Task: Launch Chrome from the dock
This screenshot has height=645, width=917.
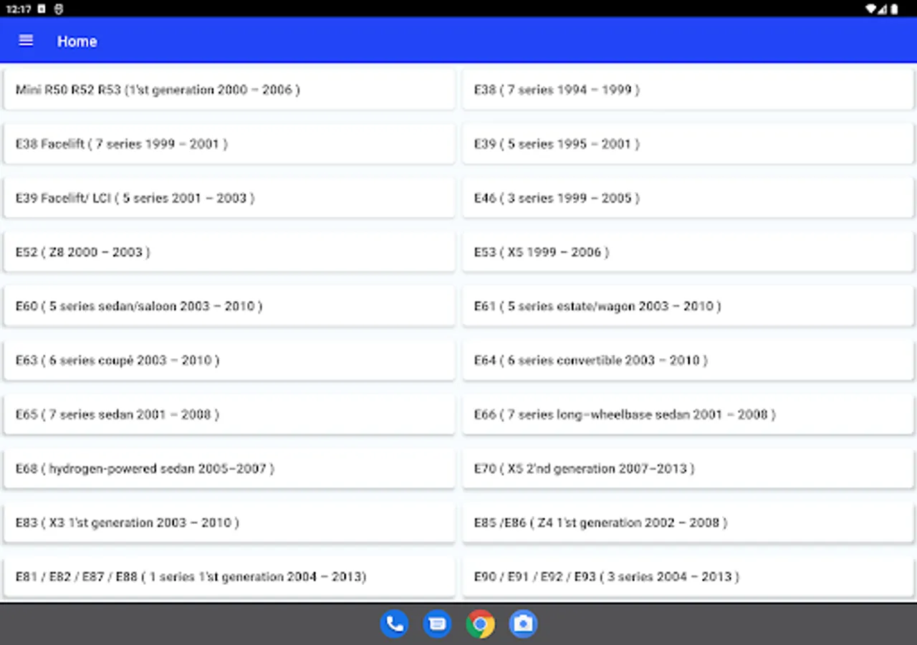Action: click(480, 624)
